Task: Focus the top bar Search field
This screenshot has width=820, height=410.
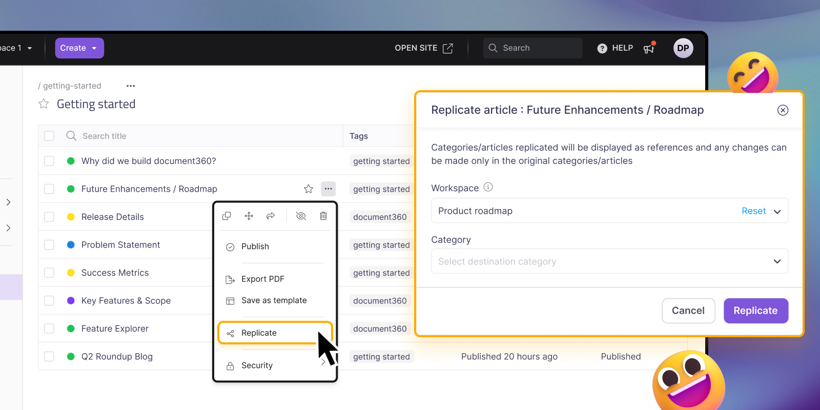Action: (532, 48)
